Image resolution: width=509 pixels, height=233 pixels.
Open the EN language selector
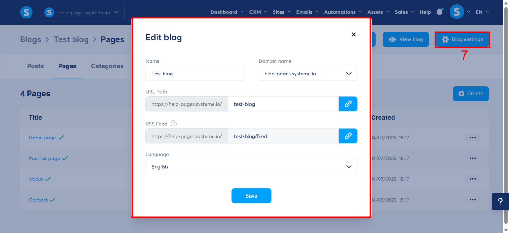[x=482, y=12]
